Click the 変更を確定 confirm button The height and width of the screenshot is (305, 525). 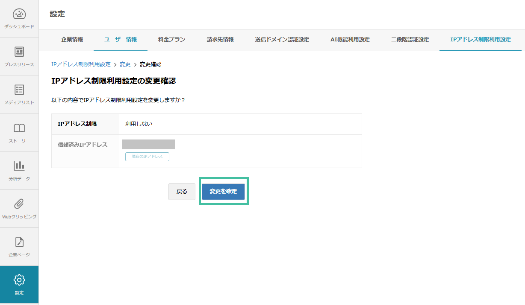pyautogui.click(x=224, y=191)
